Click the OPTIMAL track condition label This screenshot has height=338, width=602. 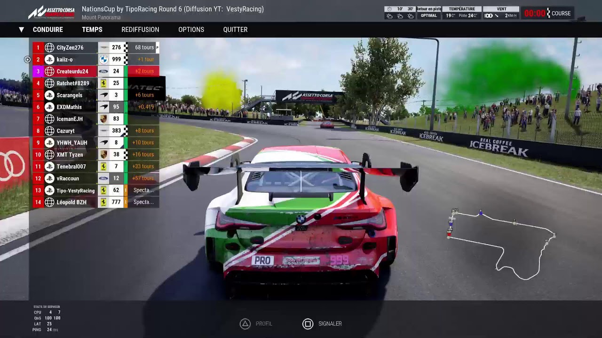[429, 15]
